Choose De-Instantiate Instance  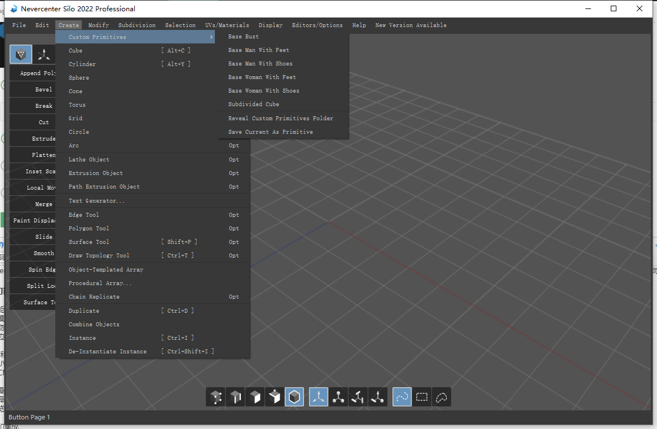[x=152, y=352]
